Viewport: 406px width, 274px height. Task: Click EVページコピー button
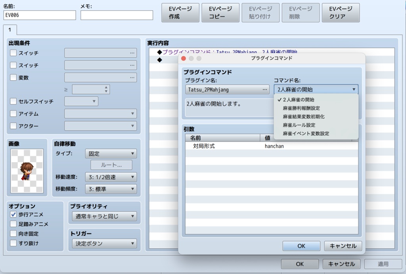tap(220, 13)
